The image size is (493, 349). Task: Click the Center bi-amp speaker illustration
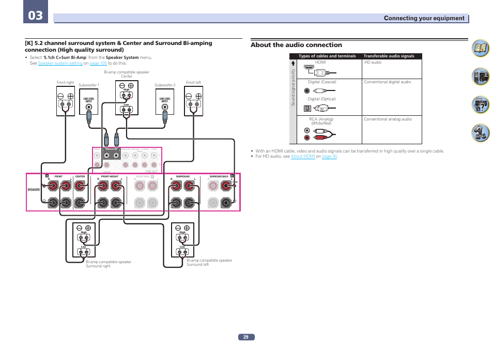tap(127, 98)
